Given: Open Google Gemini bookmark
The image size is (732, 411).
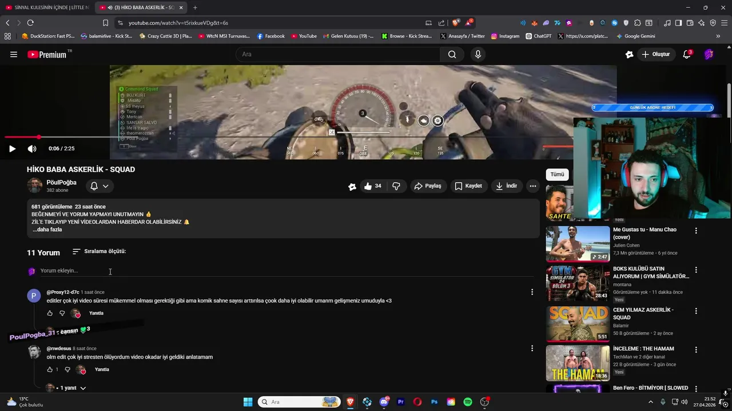Looking at the screenshot, I should 635,36.
